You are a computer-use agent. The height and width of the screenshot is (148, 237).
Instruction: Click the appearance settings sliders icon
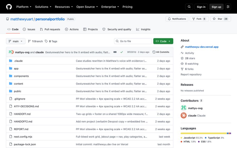[228, 7]
